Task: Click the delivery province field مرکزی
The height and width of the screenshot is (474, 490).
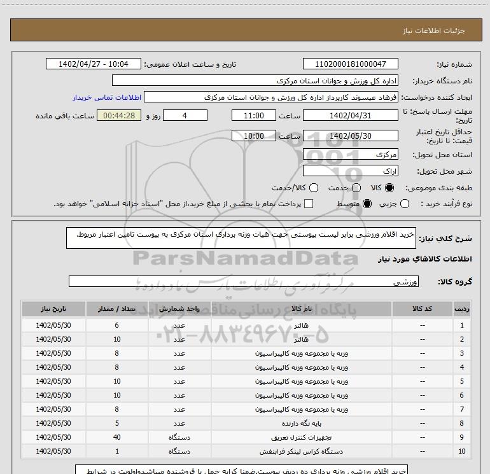Action: coord(350,154)
